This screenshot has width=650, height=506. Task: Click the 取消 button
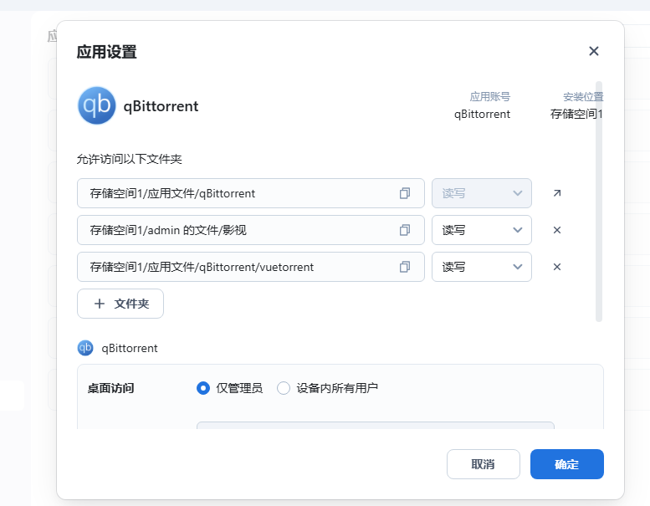click(x=484, y=464)
